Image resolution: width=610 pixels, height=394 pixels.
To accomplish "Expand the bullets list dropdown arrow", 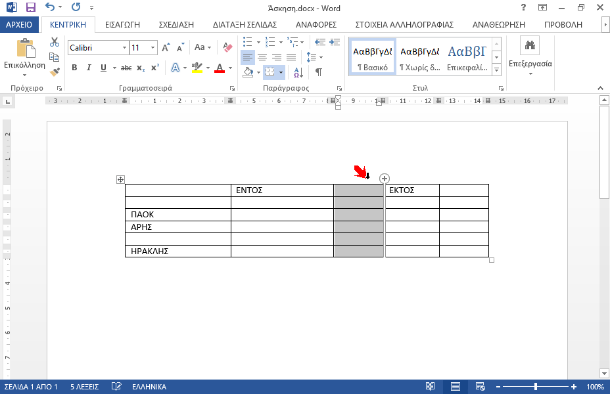I will (x=259, y=42).
